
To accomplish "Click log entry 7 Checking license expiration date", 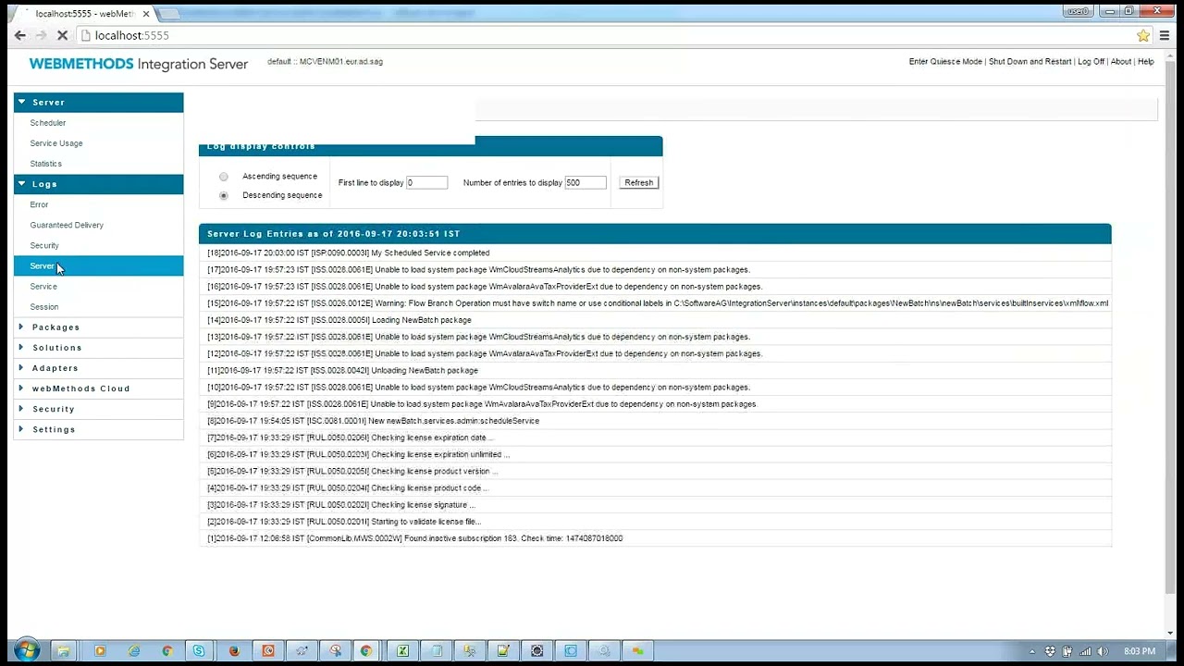I will [655, 438].
